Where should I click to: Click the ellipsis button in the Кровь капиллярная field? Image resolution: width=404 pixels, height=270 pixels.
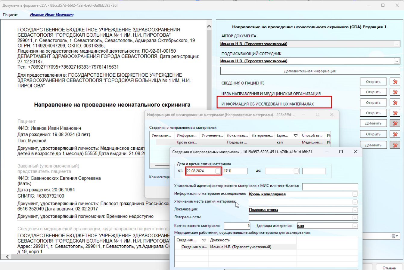pos(355,194)
